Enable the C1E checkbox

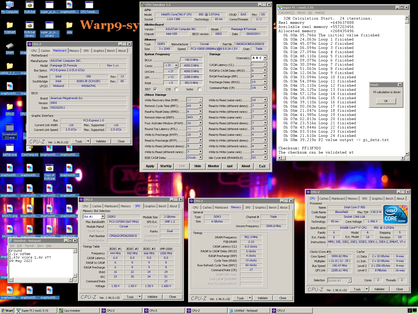(176, 89)
